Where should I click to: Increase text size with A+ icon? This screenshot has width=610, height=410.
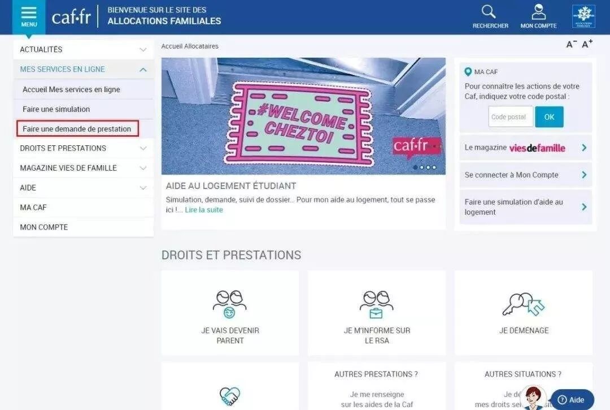point(587,44)
